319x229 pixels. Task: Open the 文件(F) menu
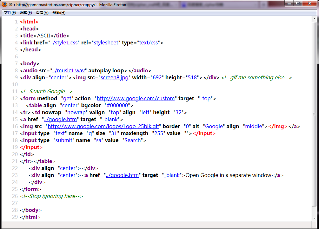click(x=10, y=13)
